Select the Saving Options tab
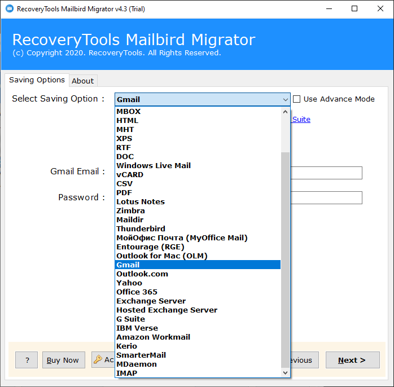 pyautogui.click(x=37, y=80)
